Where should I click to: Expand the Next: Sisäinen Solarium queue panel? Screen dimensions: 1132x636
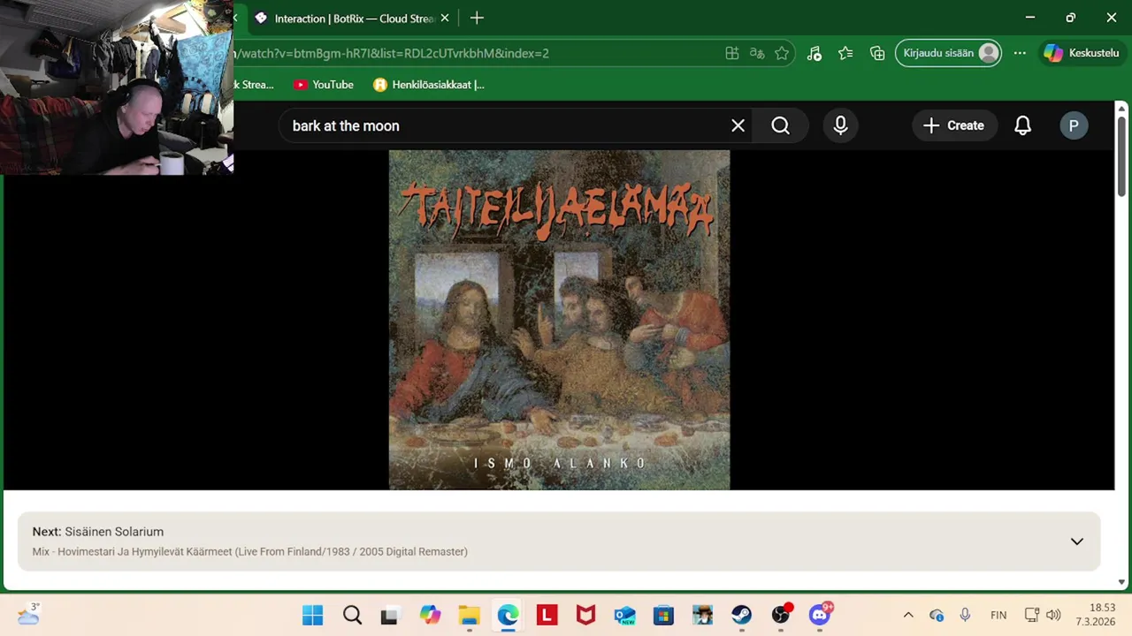pyautogui.click(x=1076, y=541)
